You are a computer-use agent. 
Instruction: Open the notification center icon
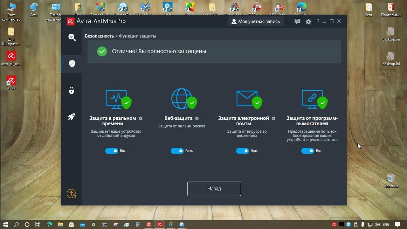coord(397,225)
